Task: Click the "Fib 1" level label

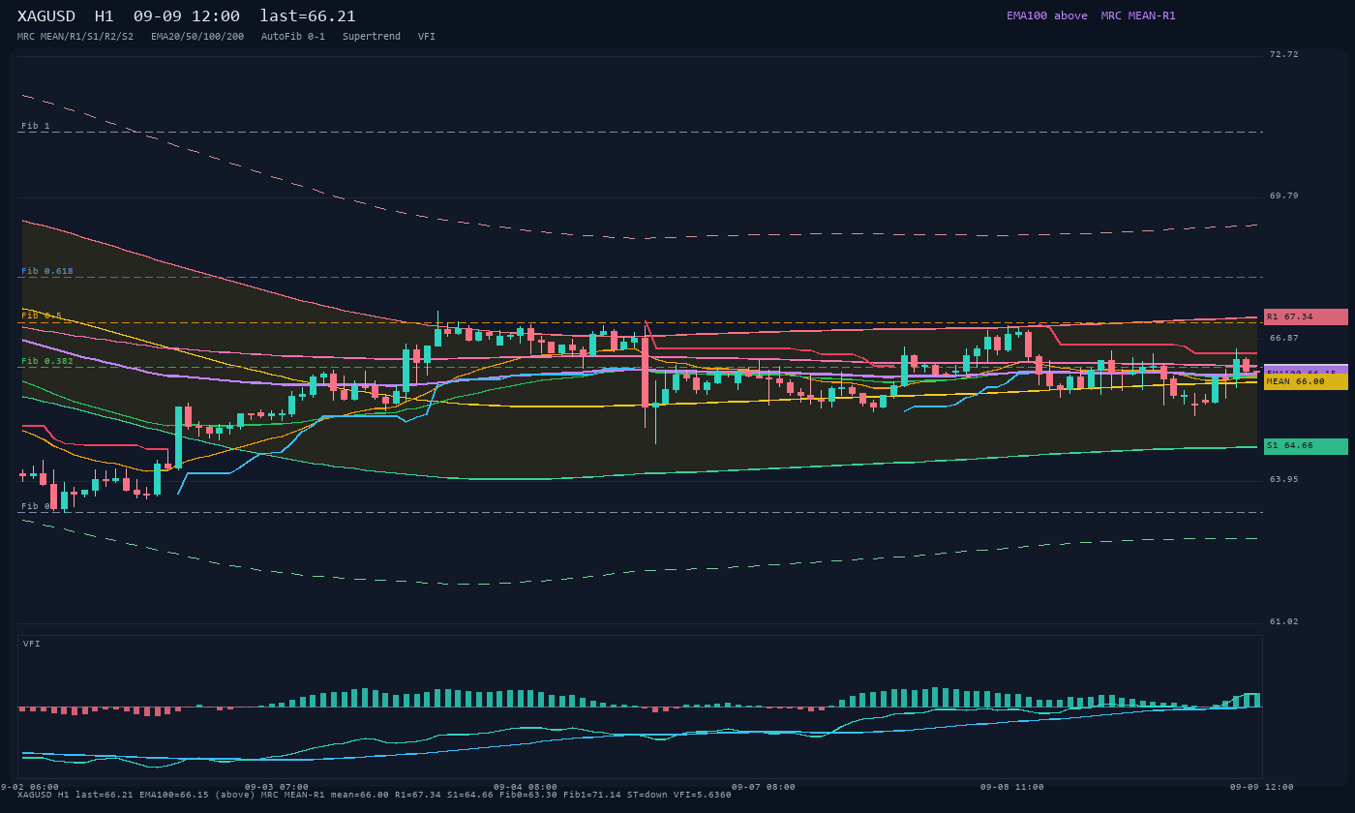Action: click(36, 126)
